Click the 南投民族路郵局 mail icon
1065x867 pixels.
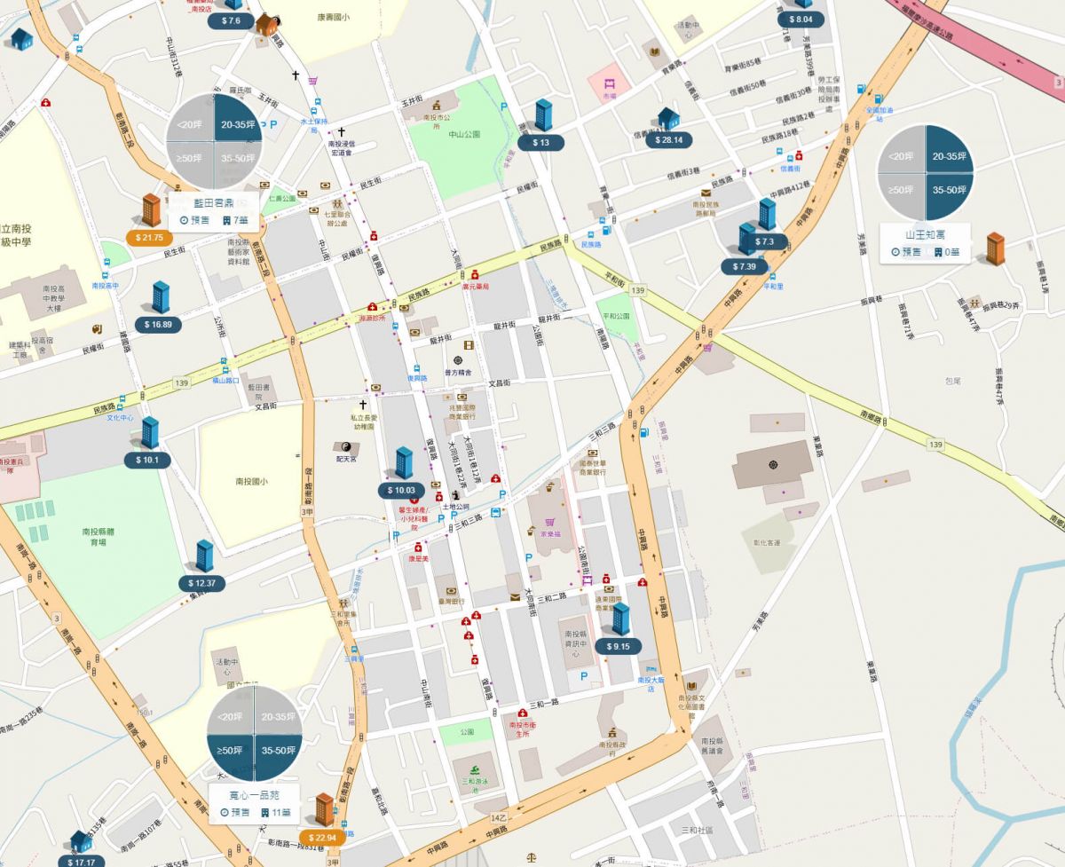click(x=706, y=193)
